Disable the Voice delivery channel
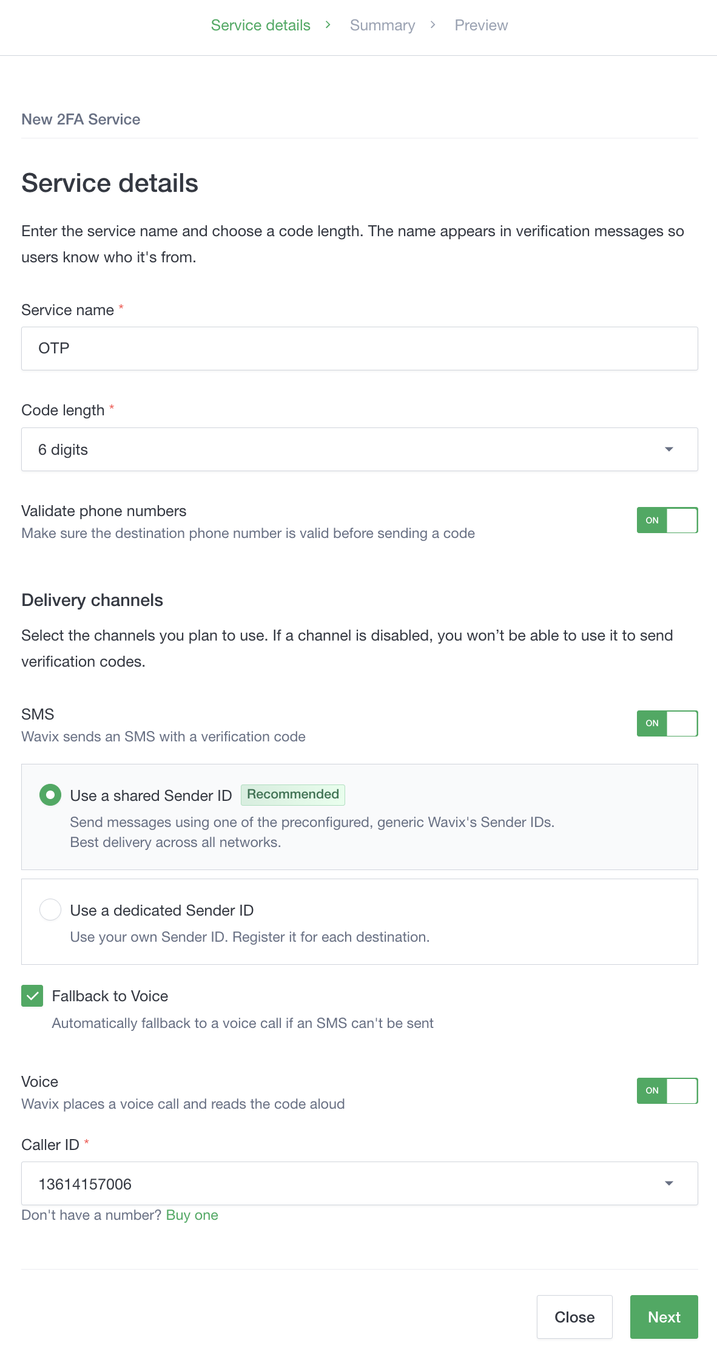Image resolution: width=717 pixels, height=1354 pixels. tap(667, 1090)
